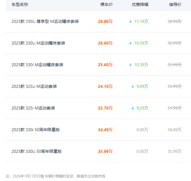Open 2025款 330Li M运动曜夜套装 model
Image resolution: width=191 pixels, height=181 pixels.
coord(38,43)
